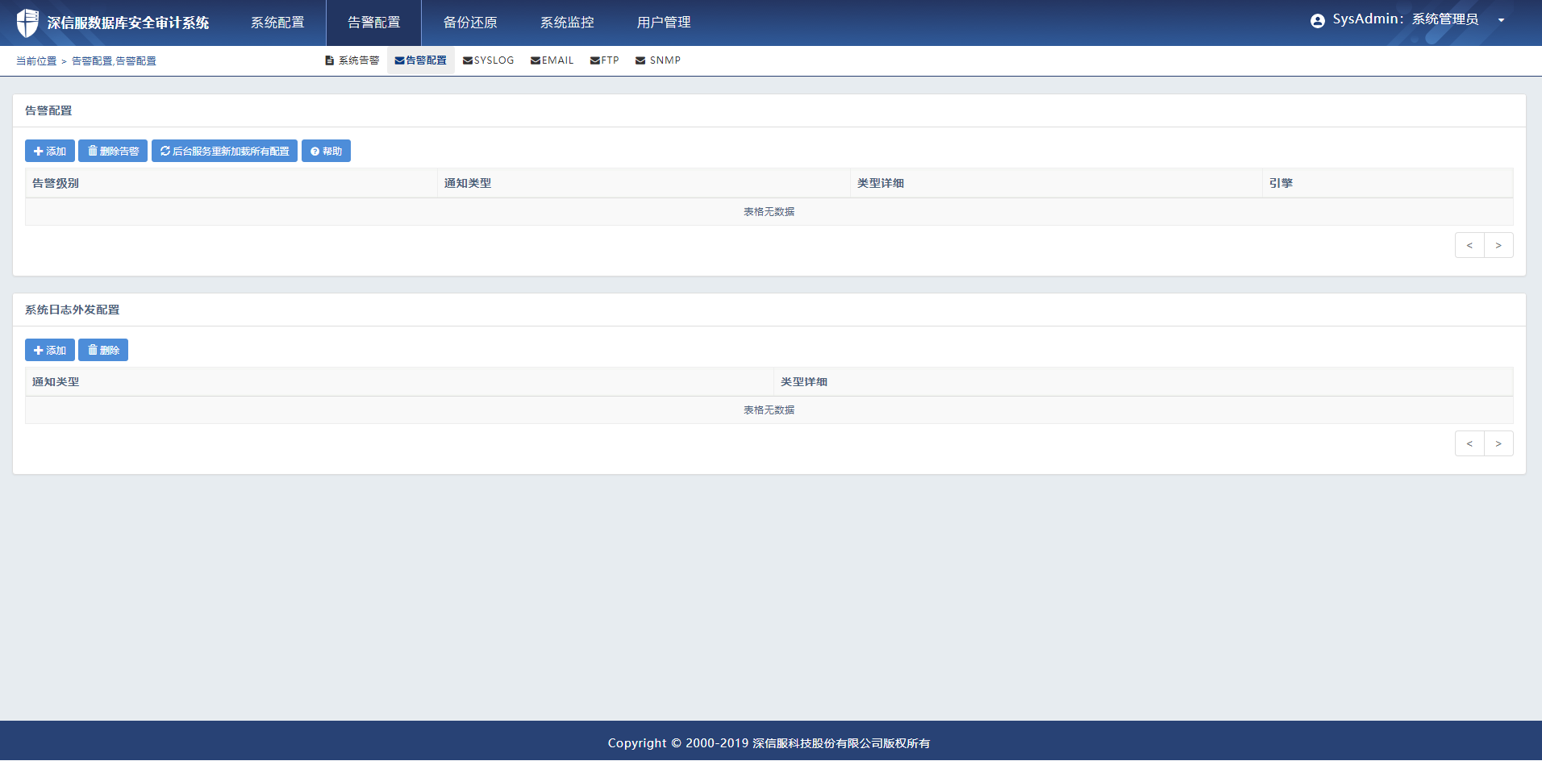Open 用户管理 menu

[x=664, y=23]
